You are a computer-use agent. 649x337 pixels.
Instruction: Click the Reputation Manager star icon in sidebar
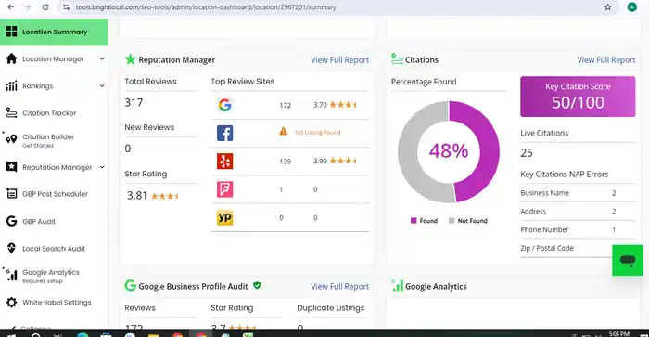click(x=11, y=167)
